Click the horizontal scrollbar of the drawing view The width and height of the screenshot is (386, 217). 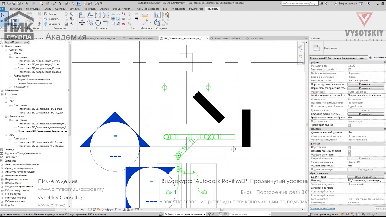tap(222, 209)
